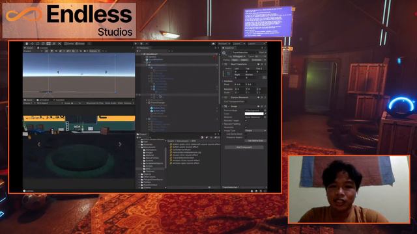Open the Project tab
The image size is (417, 234).
tap(142, 135)
